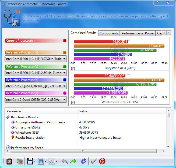Click the grey back arrow icon
The image size is (176, 168).
click(65, 162)
